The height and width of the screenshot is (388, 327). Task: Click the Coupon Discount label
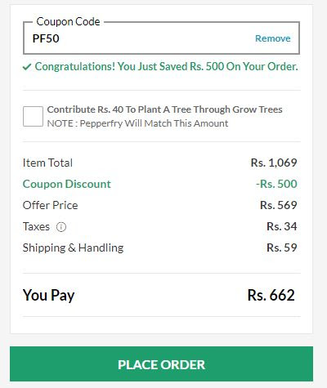(67, 184)
